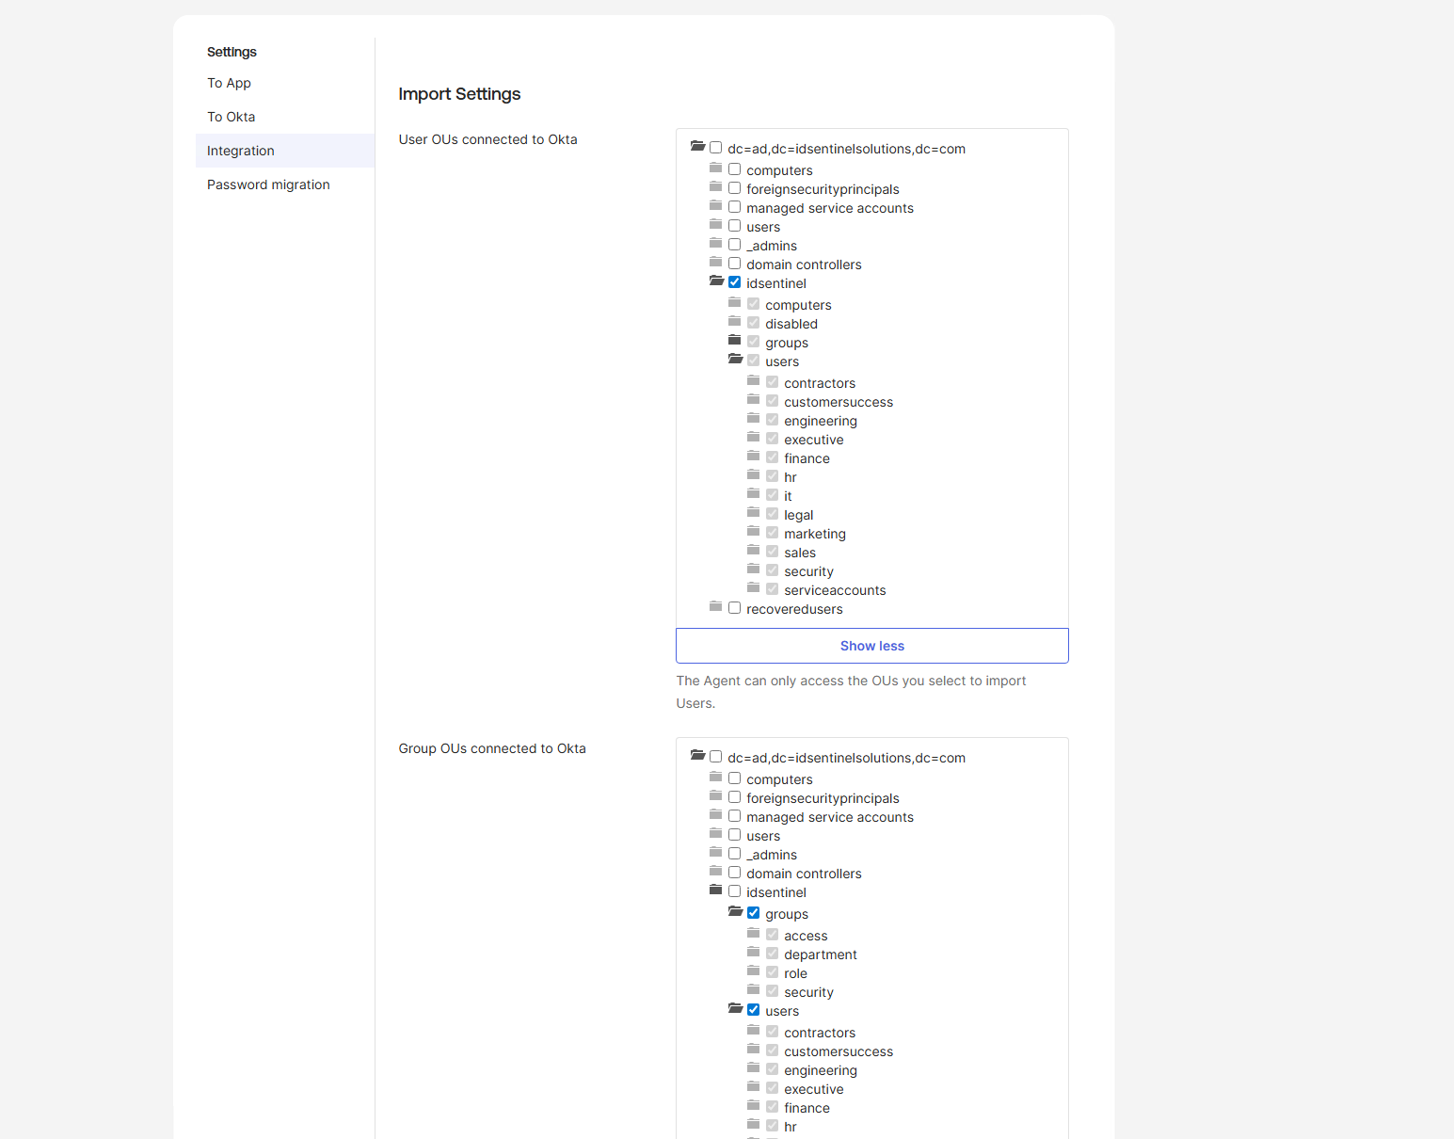
Task: Select customersuccess label in Group OUs tree
Action: (x=839, y=1051)
